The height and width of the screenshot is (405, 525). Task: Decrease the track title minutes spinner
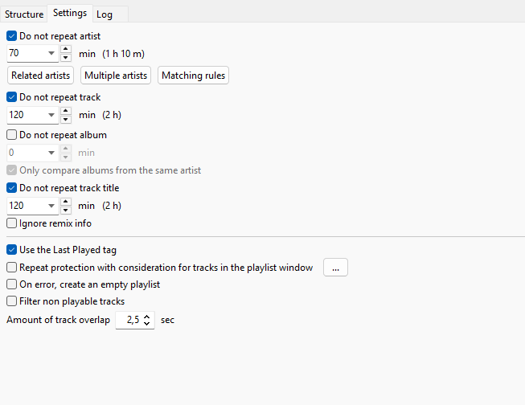(66, 210)
